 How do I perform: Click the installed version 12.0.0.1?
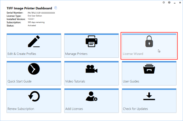(31, 19)
